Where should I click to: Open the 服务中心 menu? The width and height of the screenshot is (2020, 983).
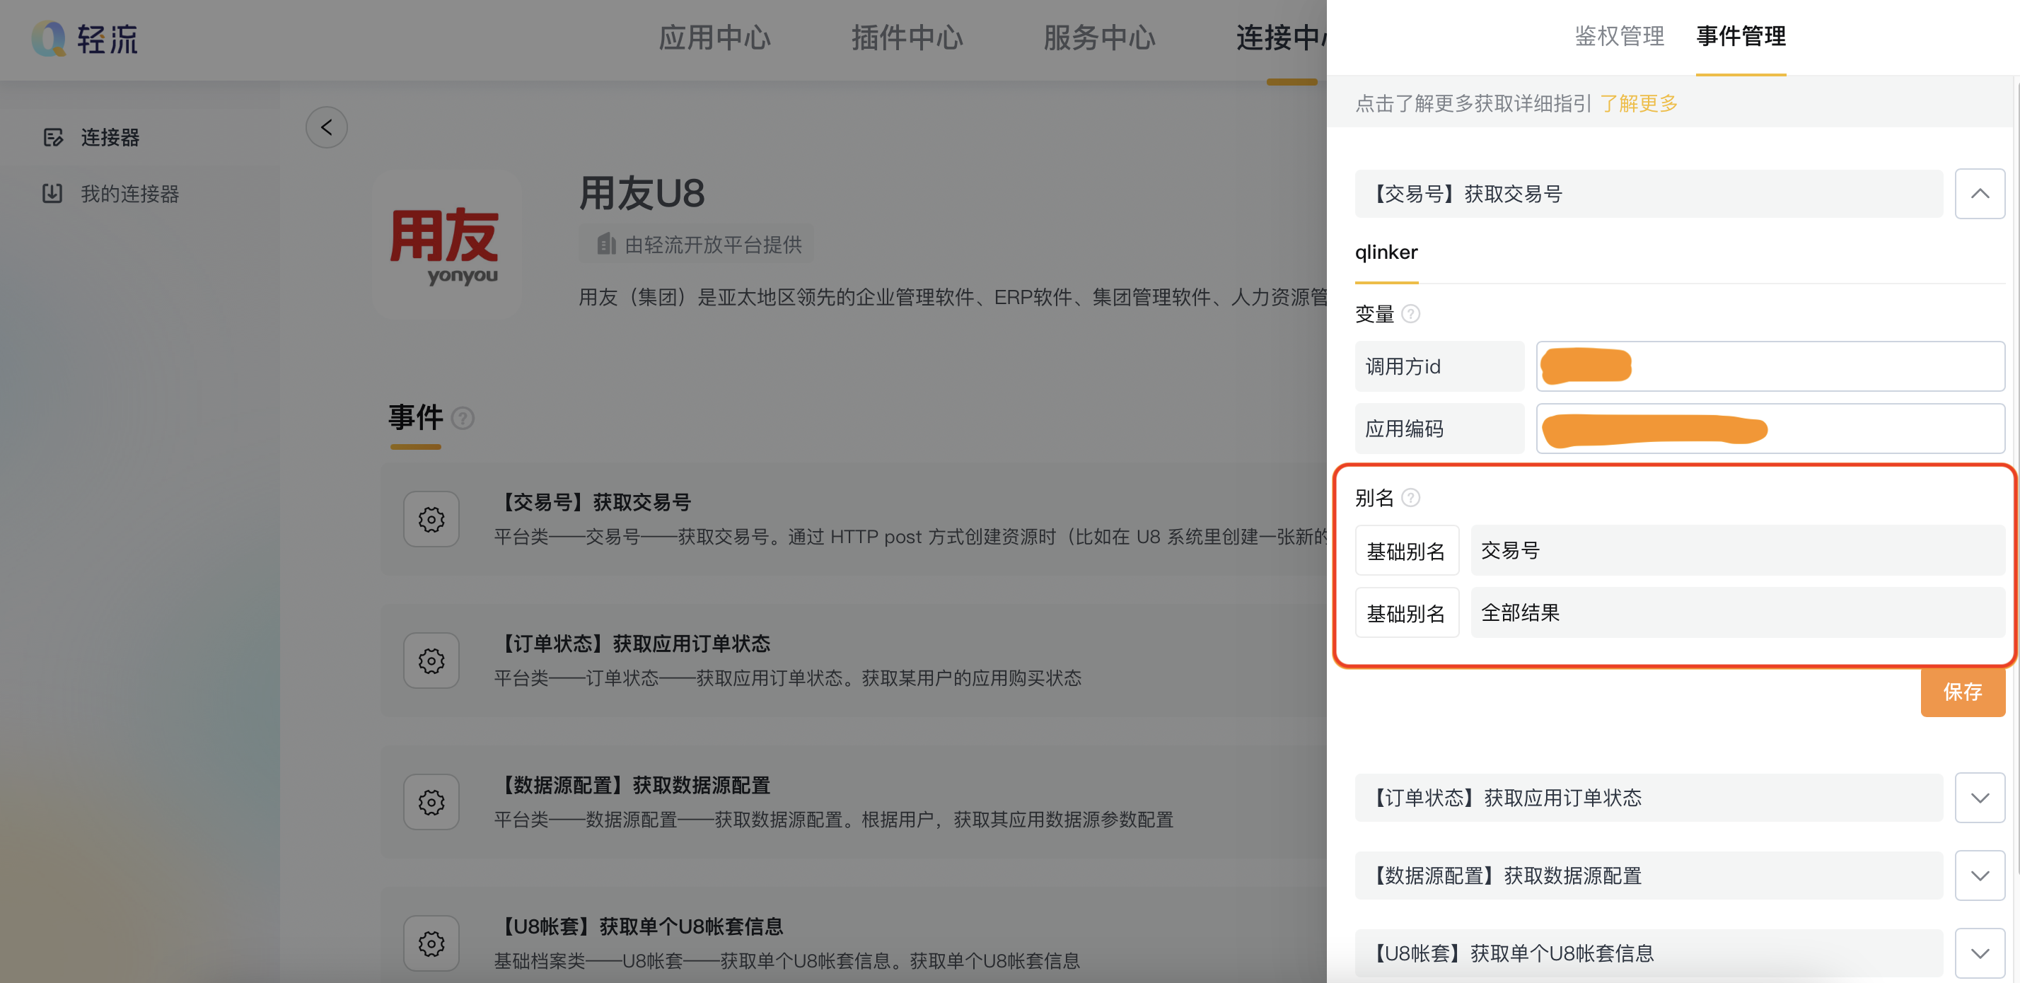[x=1099, y=37]
